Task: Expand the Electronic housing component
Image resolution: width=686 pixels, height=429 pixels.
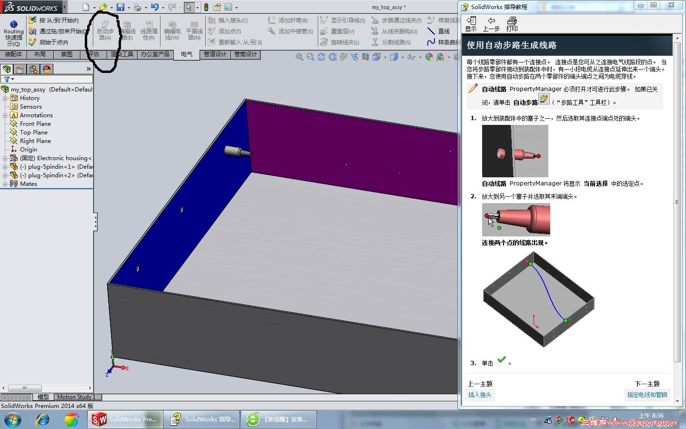Action: [x=5, y=158]
